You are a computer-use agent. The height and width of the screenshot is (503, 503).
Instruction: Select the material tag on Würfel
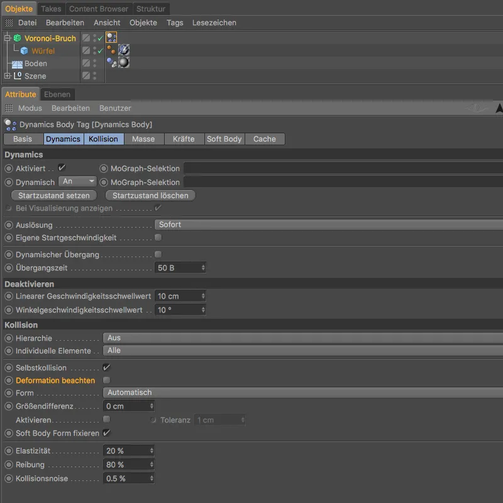[x=124, y=50]
